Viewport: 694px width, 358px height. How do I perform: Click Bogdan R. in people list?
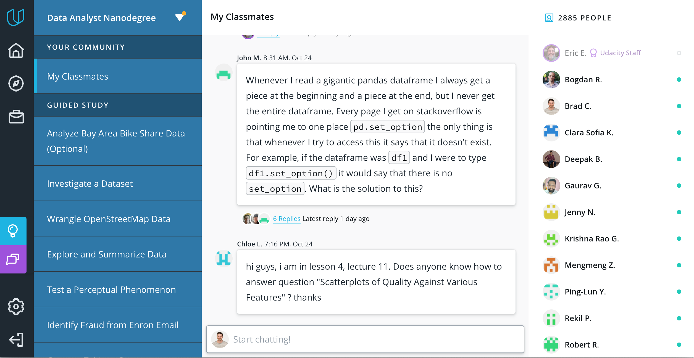pyautogui.click(x=583, y=80)
